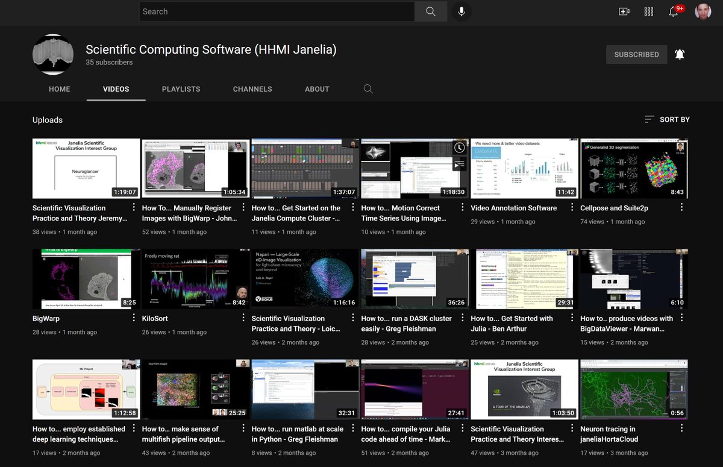
Task: Click Watch later clock on Motion Correct thumbnail
Action: pos(459,148)
